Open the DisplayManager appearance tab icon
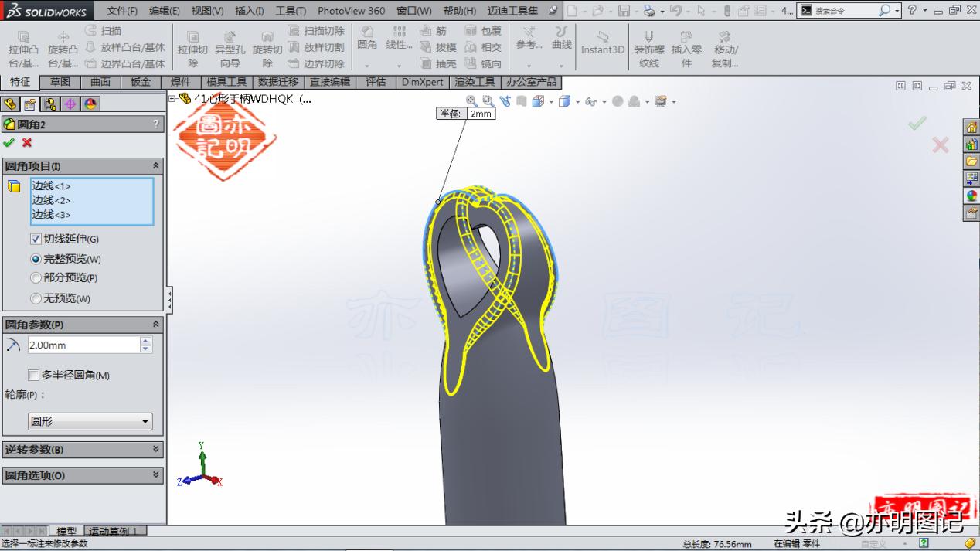980x551 pixels. click(x=91, y=102)
